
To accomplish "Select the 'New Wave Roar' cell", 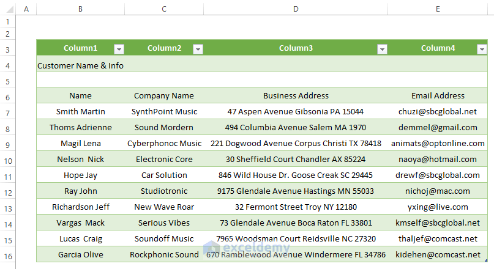I will (x=164, y=207).
